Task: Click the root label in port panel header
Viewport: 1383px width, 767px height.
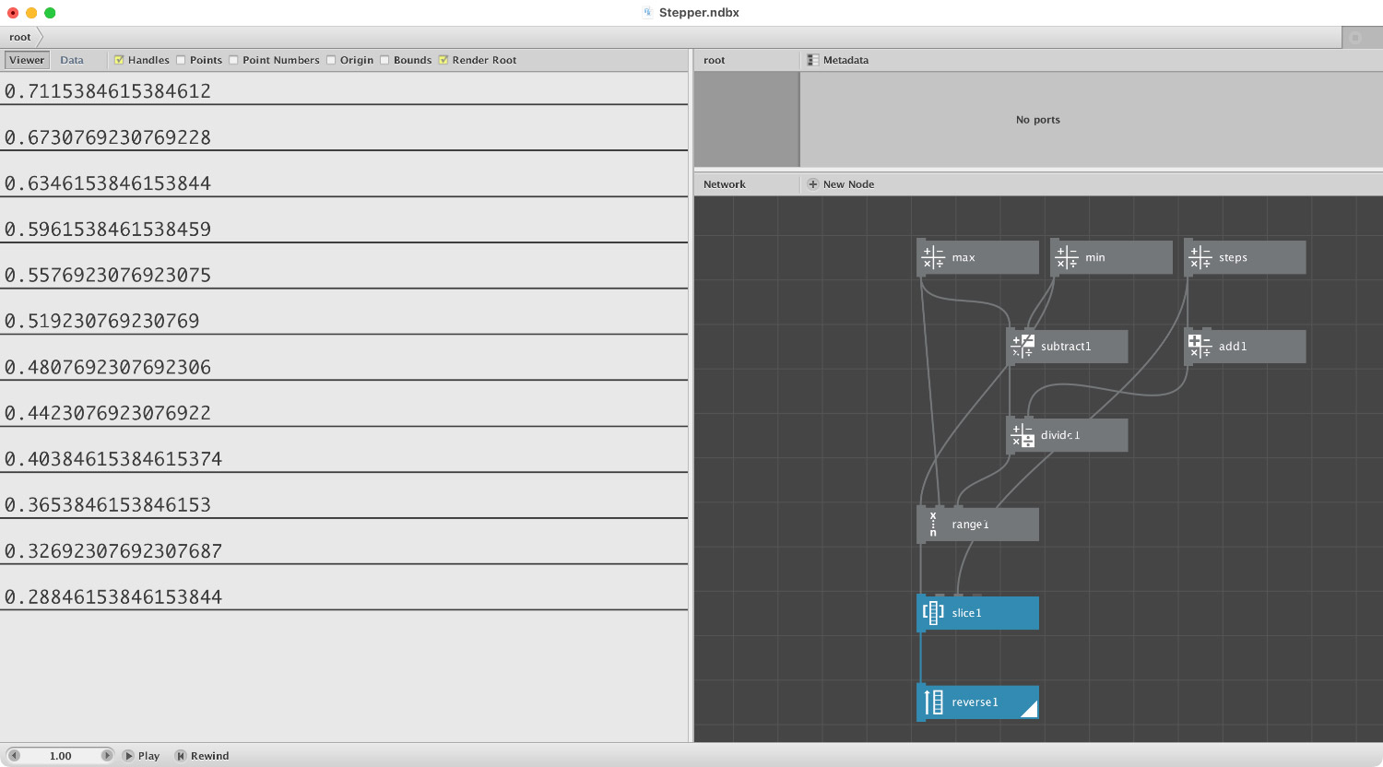Action: click(715, 60)
